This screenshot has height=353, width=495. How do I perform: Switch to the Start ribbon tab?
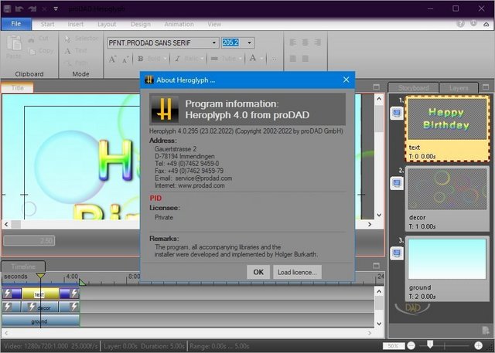tap(47, 24)
